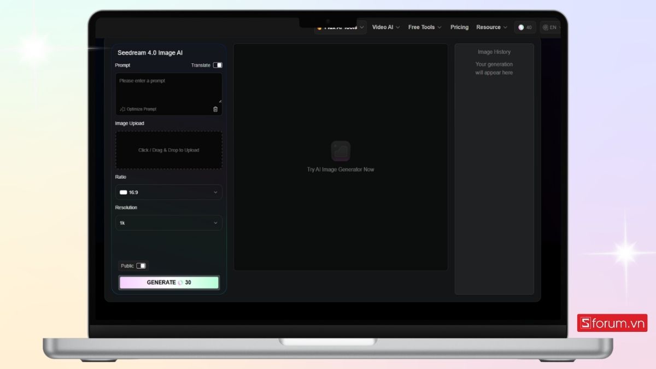656x369 pixels.
Task: Clear prompt with the trash icon
Action: tap(215, 109)
